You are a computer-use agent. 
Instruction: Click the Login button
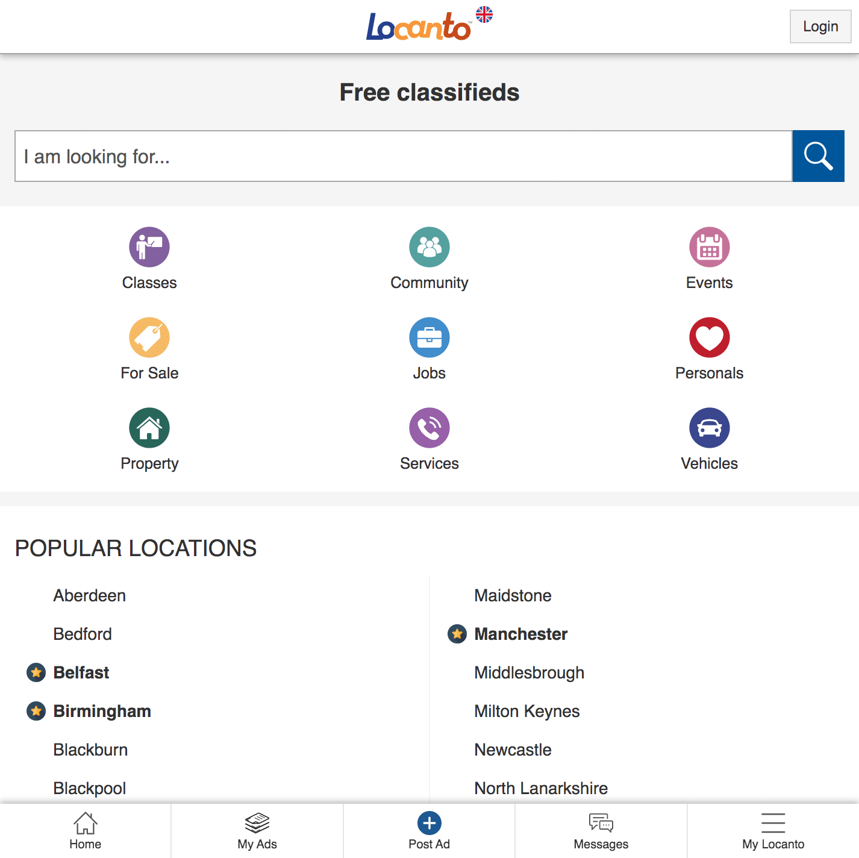(x=820, y=27)
